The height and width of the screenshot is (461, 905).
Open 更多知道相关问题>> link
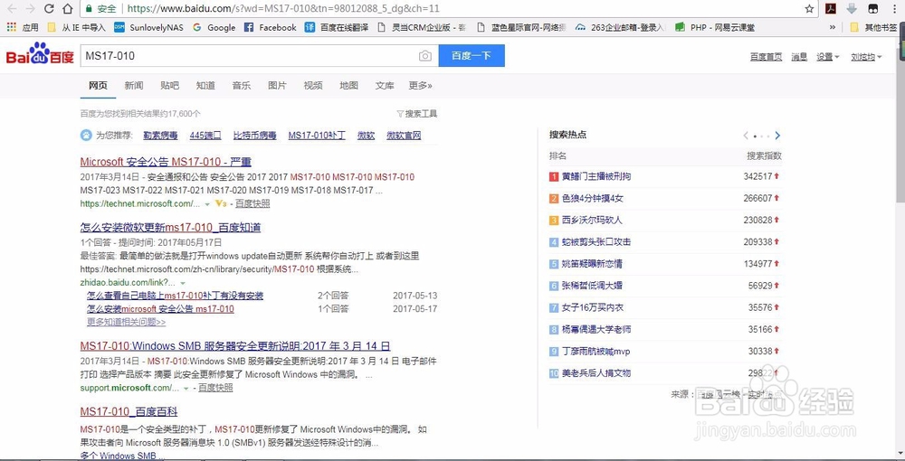(127, 322)
